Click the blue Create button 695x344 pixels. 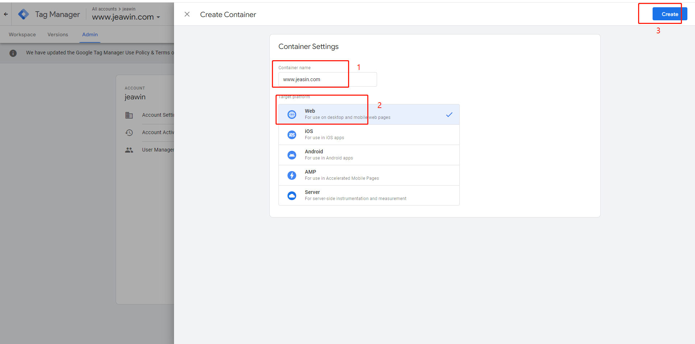tap(670, 14)
